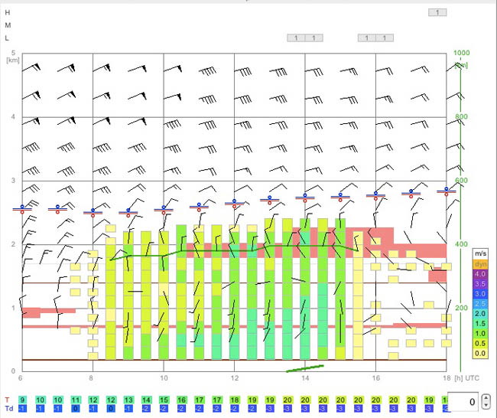Decrease value with stepper down arrow
The image size is (497, 418).
pos(486,405)
